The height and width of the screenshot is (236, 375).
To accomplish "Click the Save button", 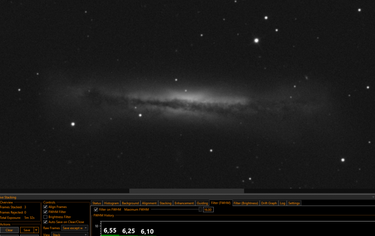I will pyautogui.click(x=27, y=230).
